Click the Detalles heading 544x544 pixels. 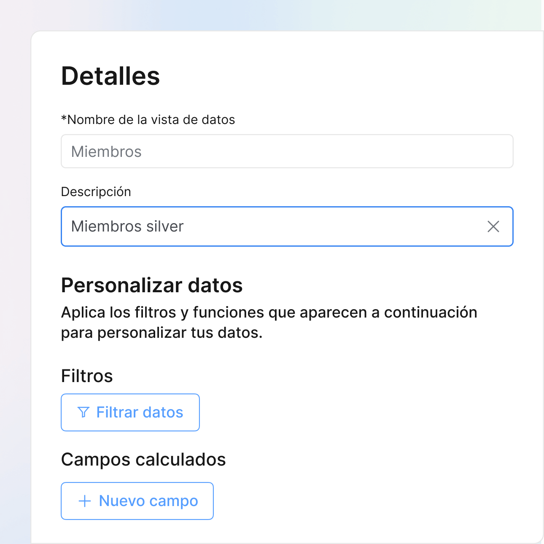110,76
